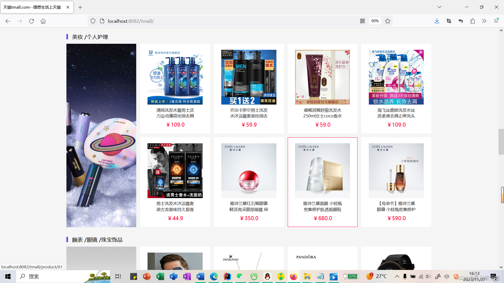Click the ¥350.0 price text
504x283 pixels.
[x=249, y=218]
